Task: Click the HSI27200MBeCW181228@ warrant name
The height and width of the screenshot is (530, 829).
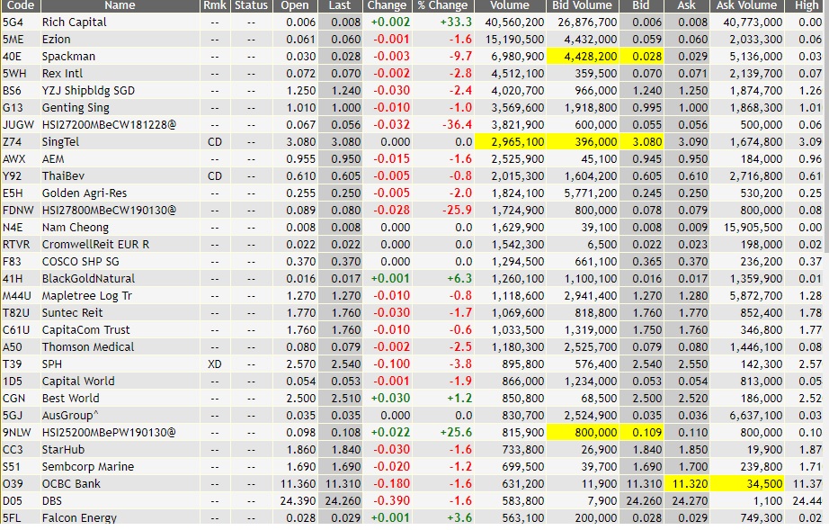Action: tap(109, 125)
